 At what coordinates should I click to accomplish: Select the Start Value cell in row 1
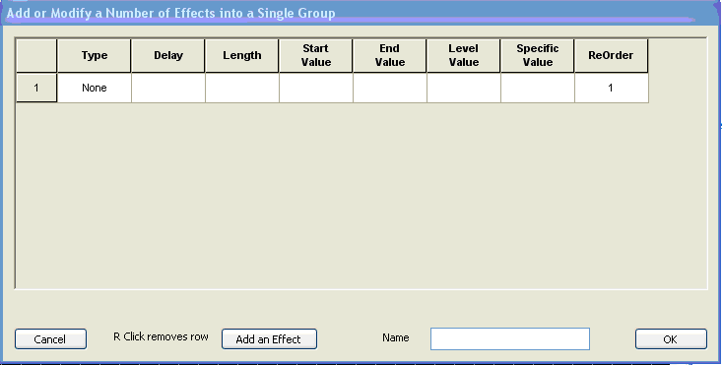(316, 88)
